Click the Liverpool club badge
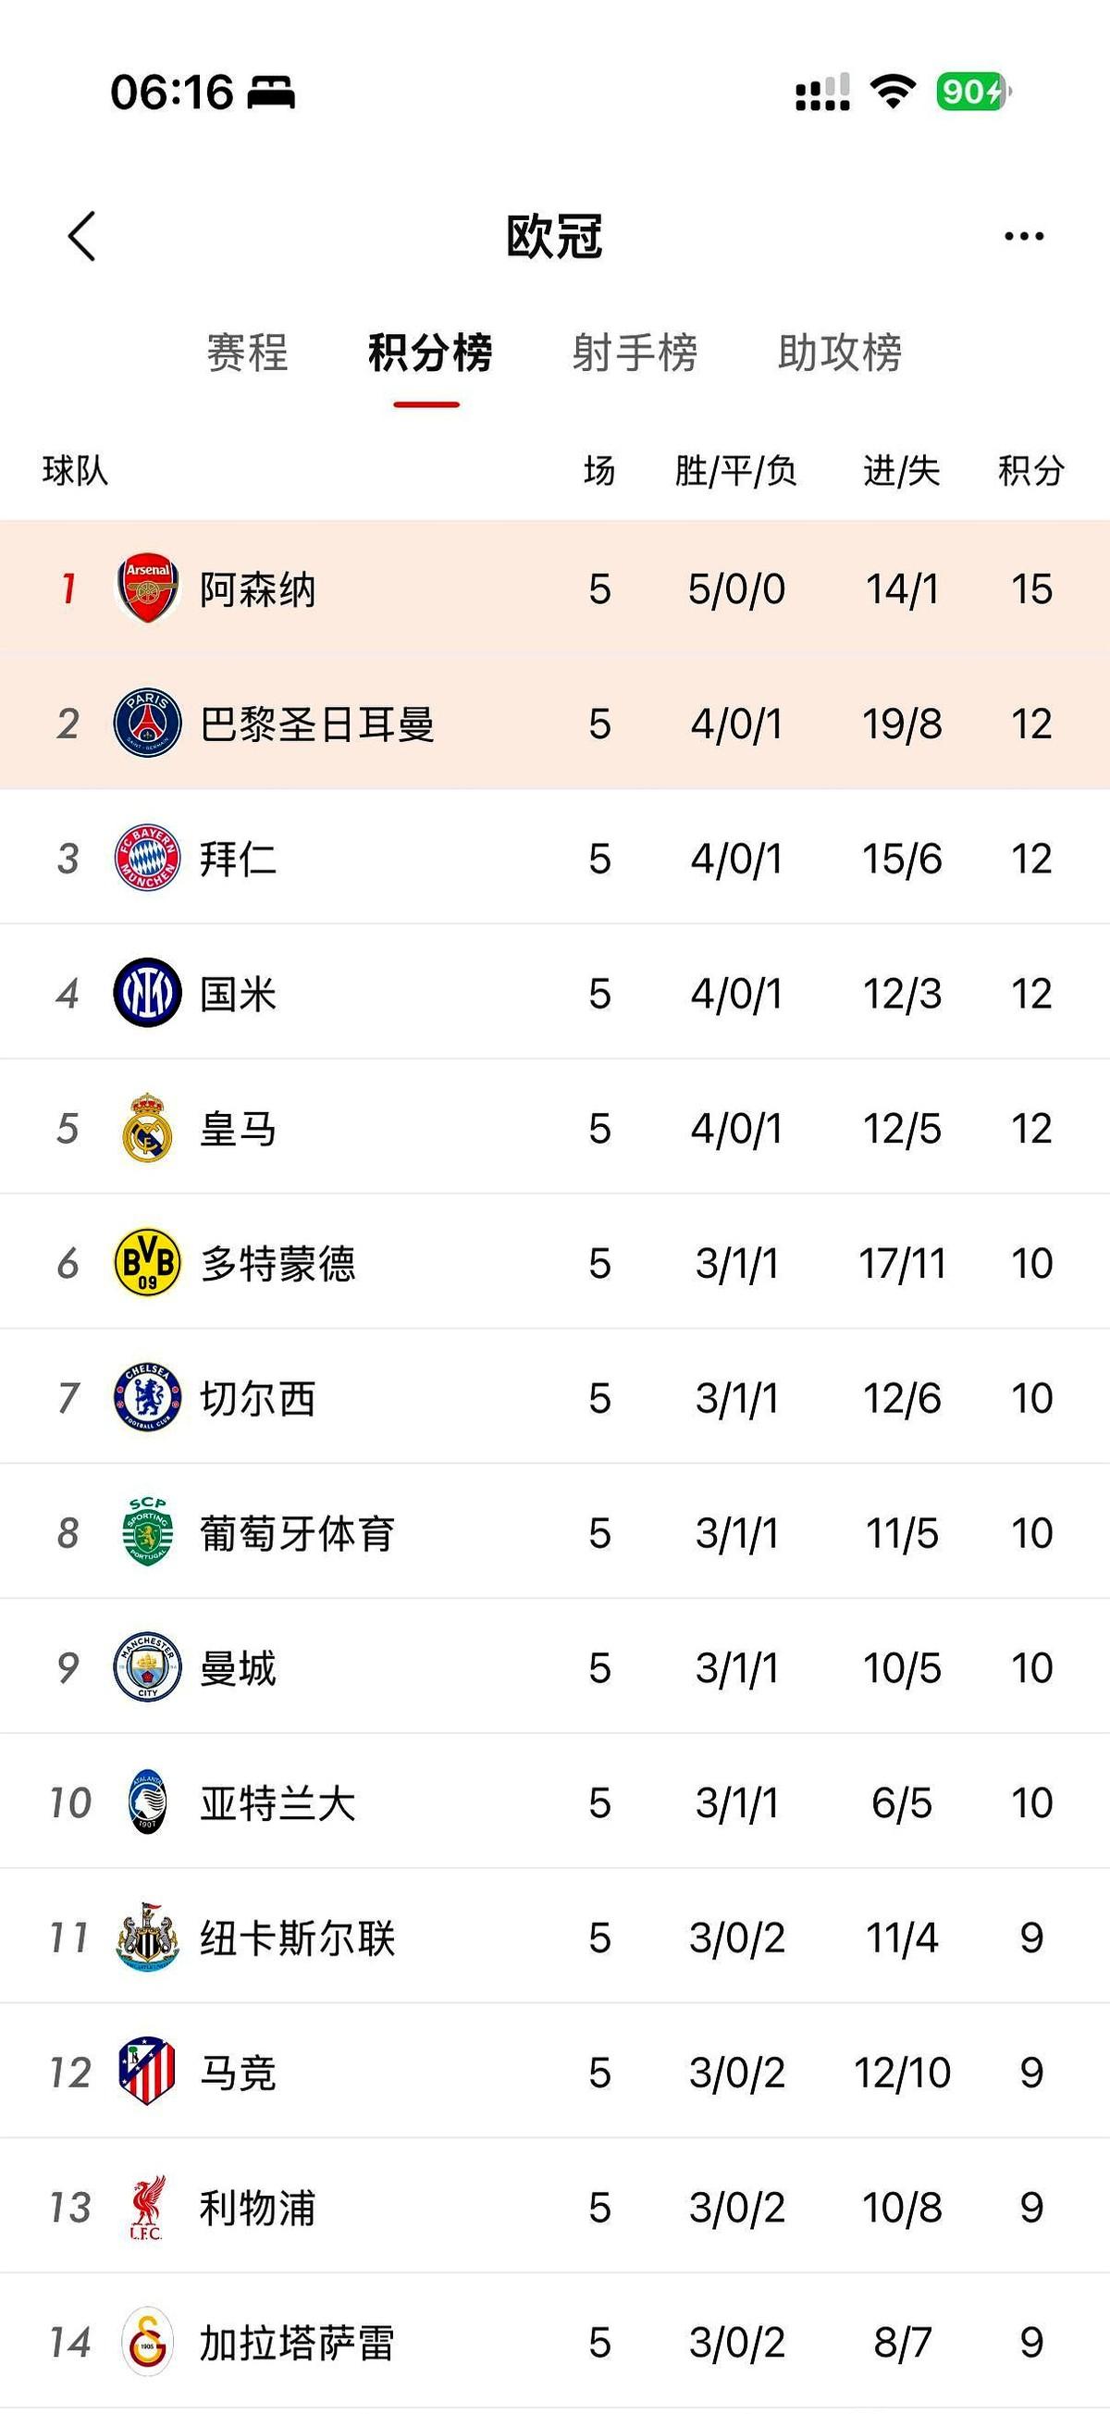This screenshot has width=1110, height=2414. pyautogui.click(x=147, y=2208)
